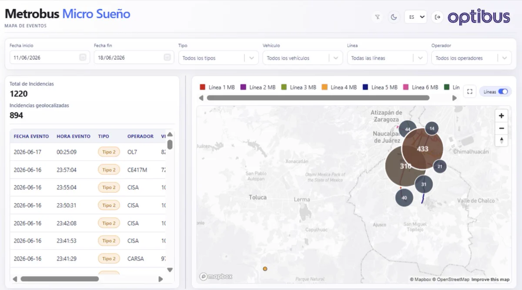
Task: Click the logout icon in header
Action: point(438,17)
